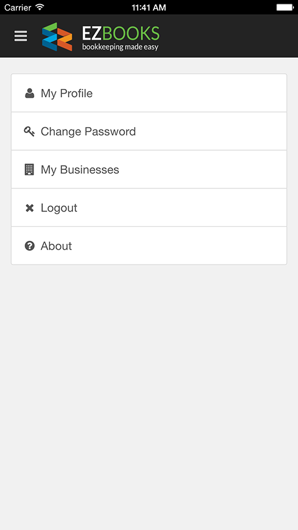Open the About entry text
298x530 pixels.
coord(57,246)
